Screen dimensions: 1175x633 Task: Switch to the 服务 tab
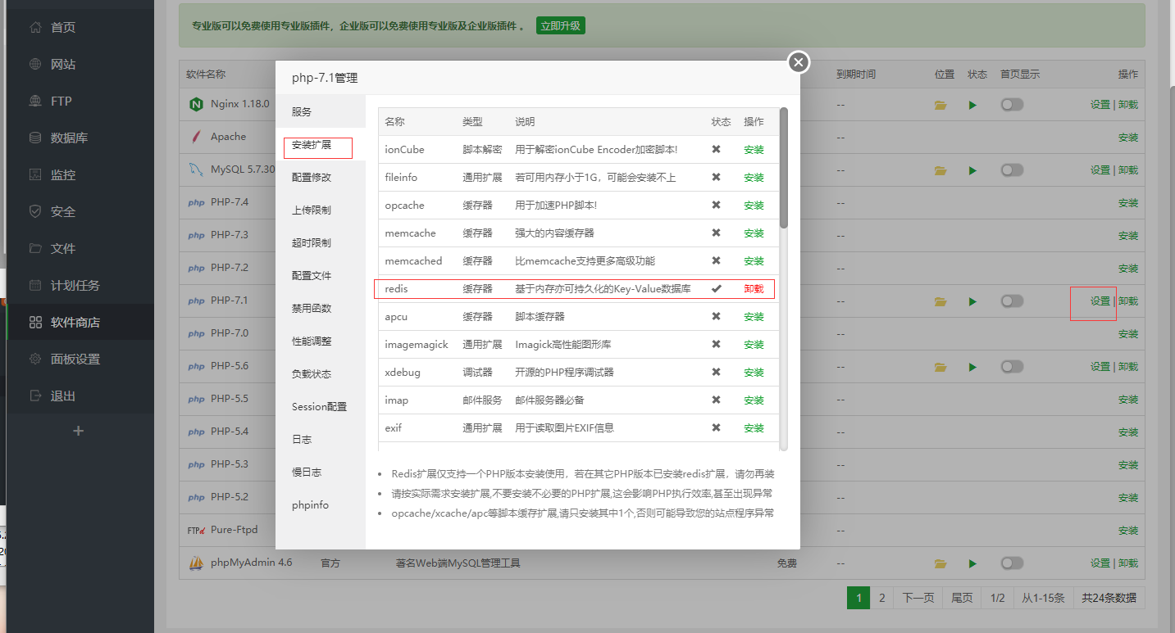[321, 111]
